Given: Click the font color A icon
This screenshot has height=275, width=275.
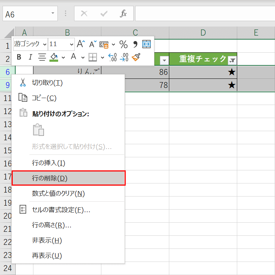Looking at the screenshot, I should tap(73, 57).
